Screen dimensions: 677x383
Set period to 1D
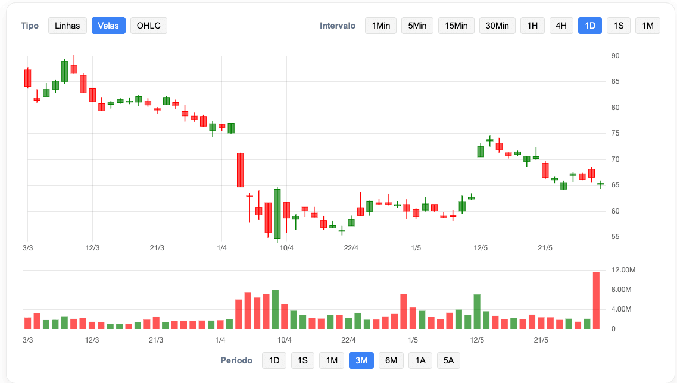(x=274, y=360)
